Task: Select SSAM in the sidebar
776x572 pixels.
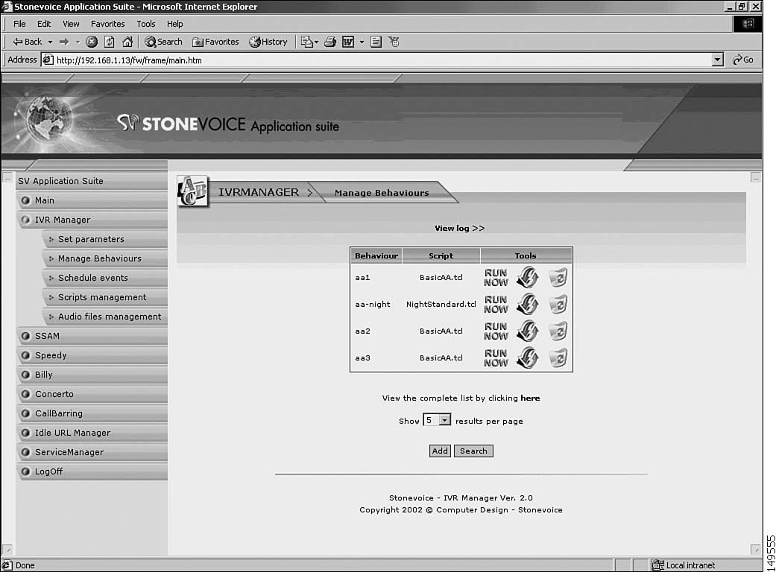Action: pyautogui.click(x=92, y=336)
